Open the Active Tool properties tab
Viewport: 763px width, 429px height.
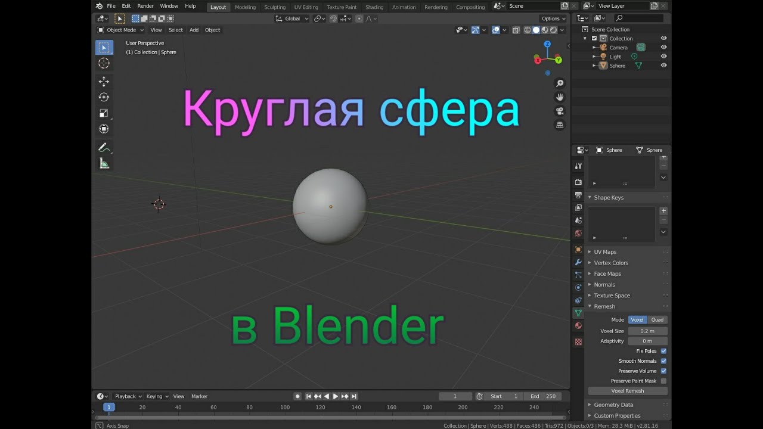click(x=578, y=166)
